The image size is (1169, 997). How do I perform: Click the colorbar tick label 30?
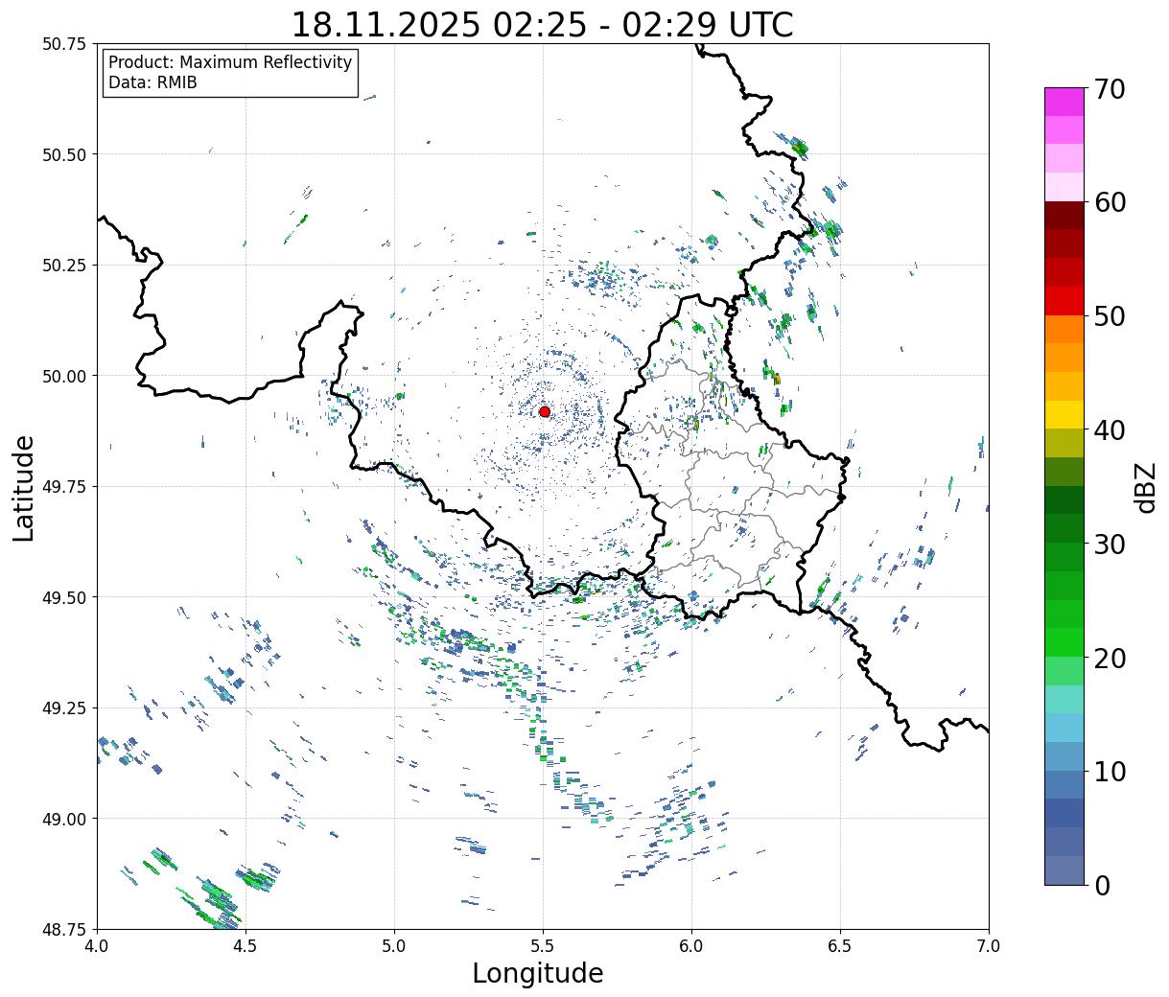pos(1110,544)
